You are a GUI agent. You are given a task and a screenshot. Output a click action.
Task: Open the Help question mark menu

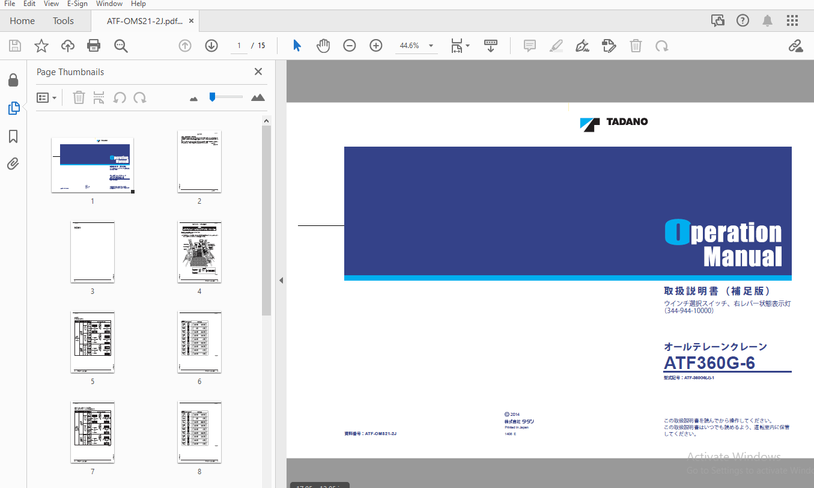(x=743, y=20)
